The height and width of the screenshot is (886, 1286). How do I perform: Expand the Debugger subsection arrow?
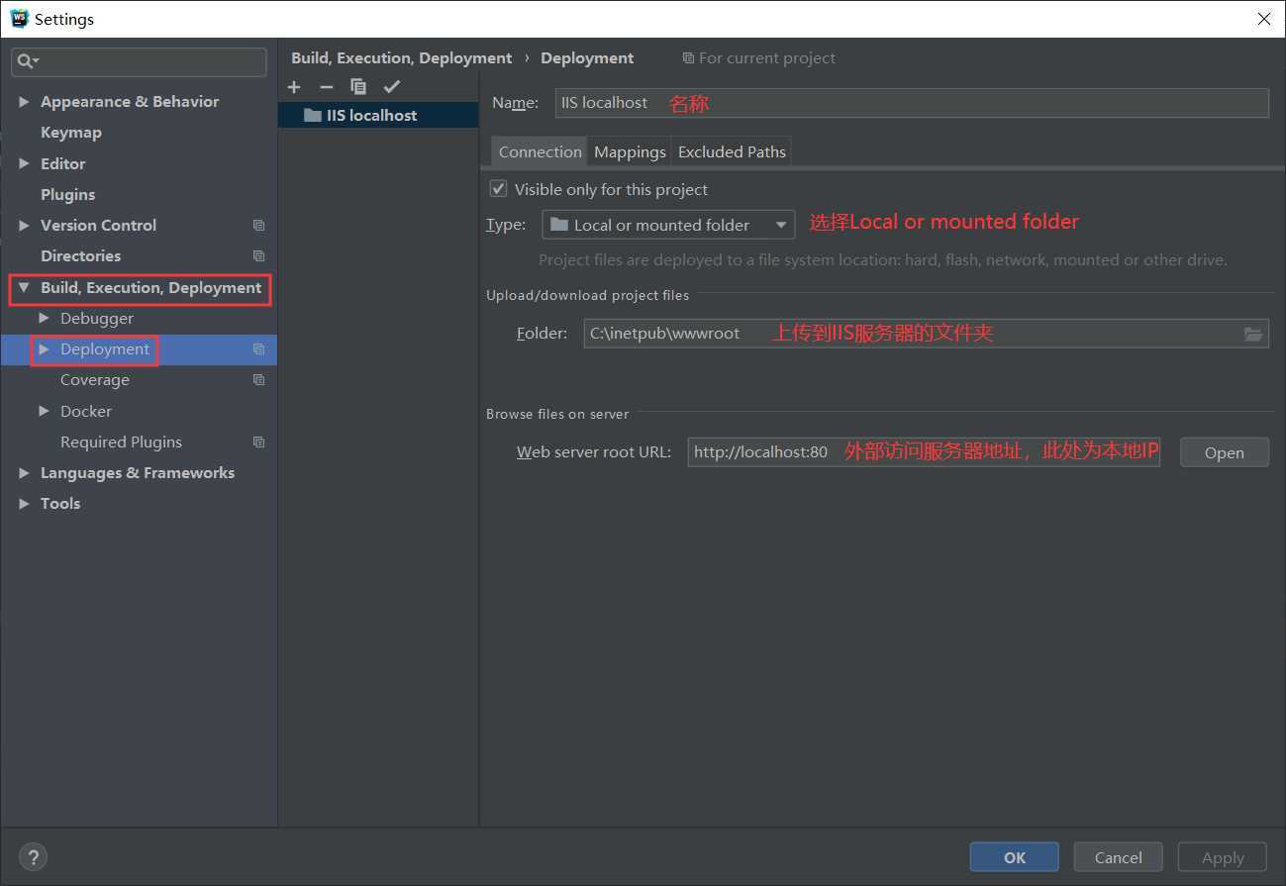pyautogui.click(x=44, y=319)
